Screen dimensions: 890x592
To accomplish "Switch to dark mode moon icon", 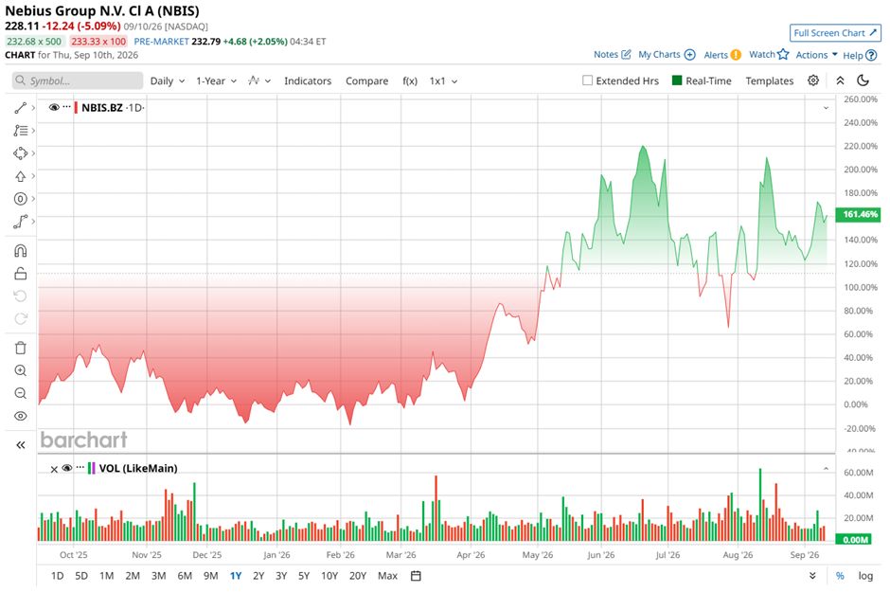I will 863,81.
